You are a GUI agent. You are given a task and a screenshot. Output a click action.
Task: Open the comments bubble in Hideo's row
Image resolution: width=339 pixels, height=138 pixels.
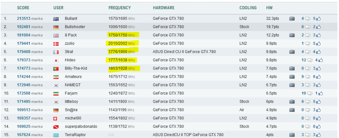pos(310,60)
